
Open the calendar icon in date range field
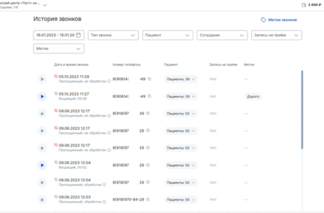(x=78, y=35)
